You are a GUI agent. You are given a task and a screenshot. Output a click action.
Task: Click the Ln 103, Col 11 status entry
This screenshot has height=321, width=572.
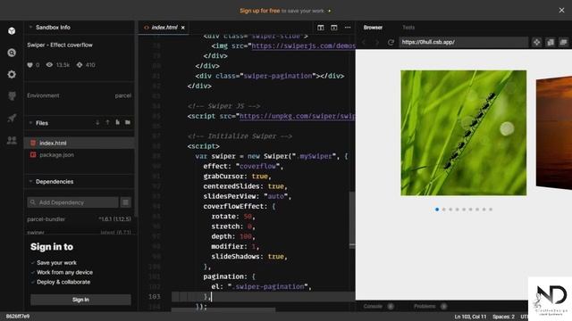point(470,317)
